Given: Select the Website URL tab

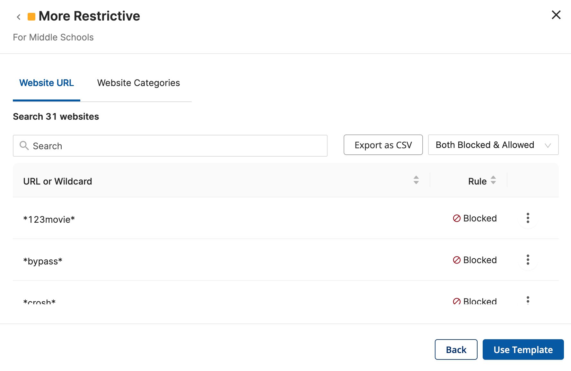Looking at the screenshot, I should coord(47,83).
